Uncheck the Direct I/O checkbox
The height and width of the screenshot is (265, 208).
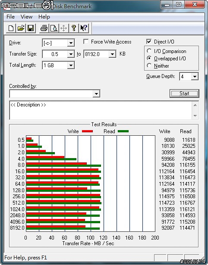pyautogui.click(x=149, y=41)
